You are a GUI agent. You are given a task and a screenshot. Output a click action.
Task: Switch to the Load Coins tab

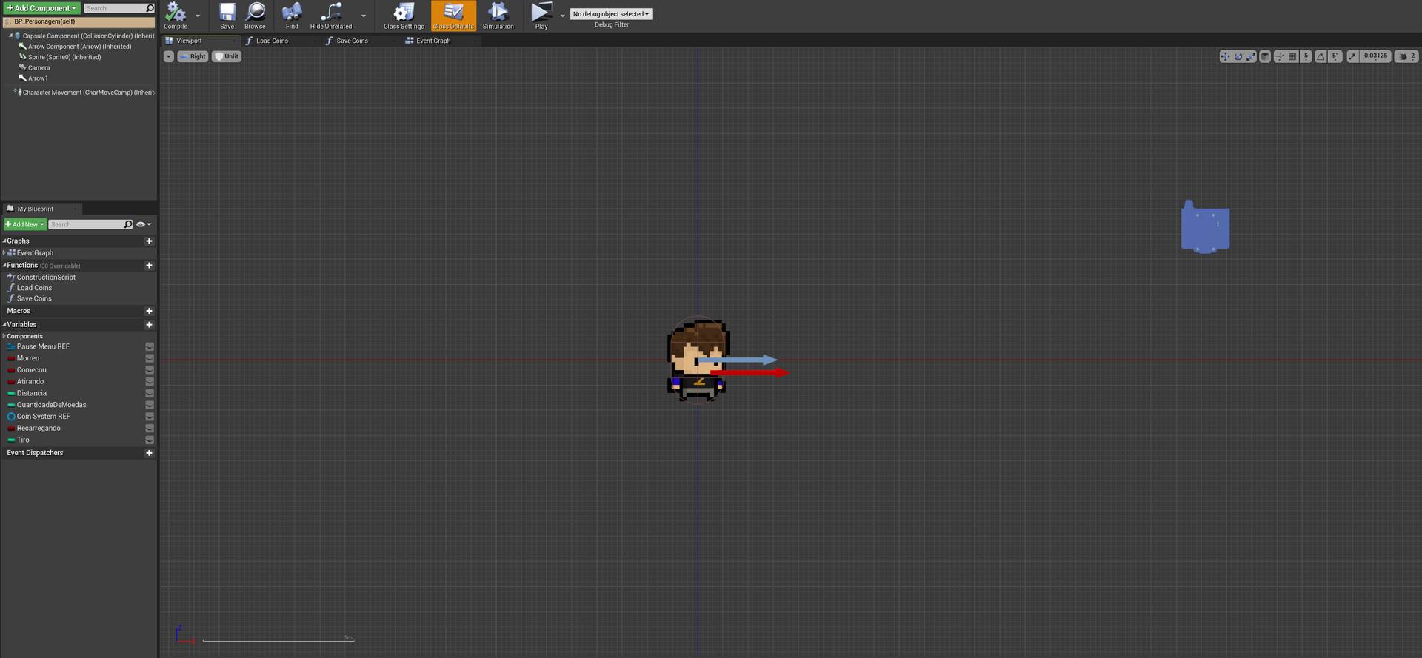tap(272, 41)
